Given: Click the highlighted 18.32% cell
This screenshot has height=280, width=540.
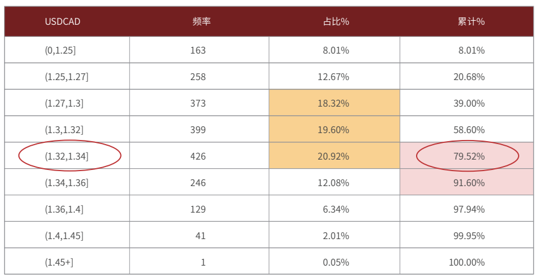Looking at the screenshot, I should point(334,103).
